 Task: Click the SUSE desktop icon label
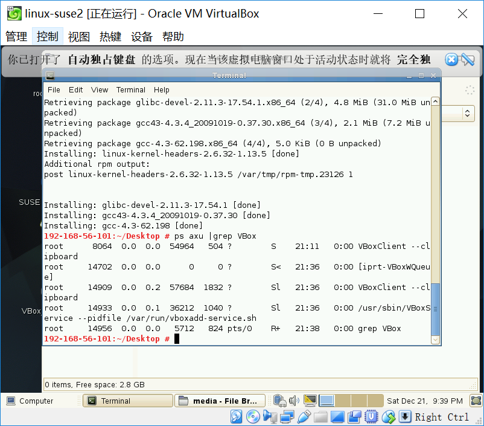30,202
